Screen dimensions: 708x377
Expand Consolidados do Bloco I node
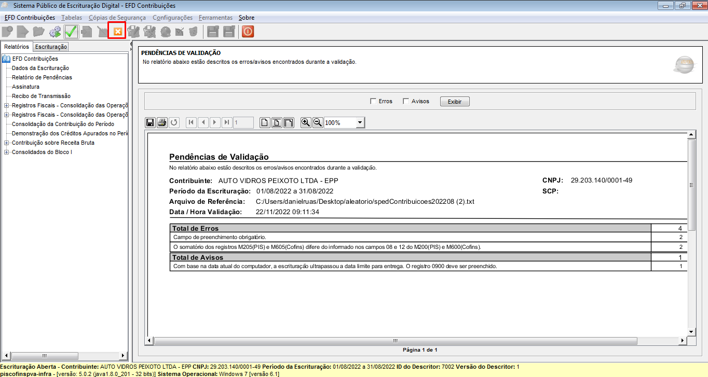[x=6, y=152]
